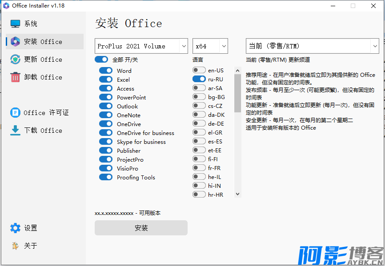Click the language list scroll down arrow

tap(237, 194)
